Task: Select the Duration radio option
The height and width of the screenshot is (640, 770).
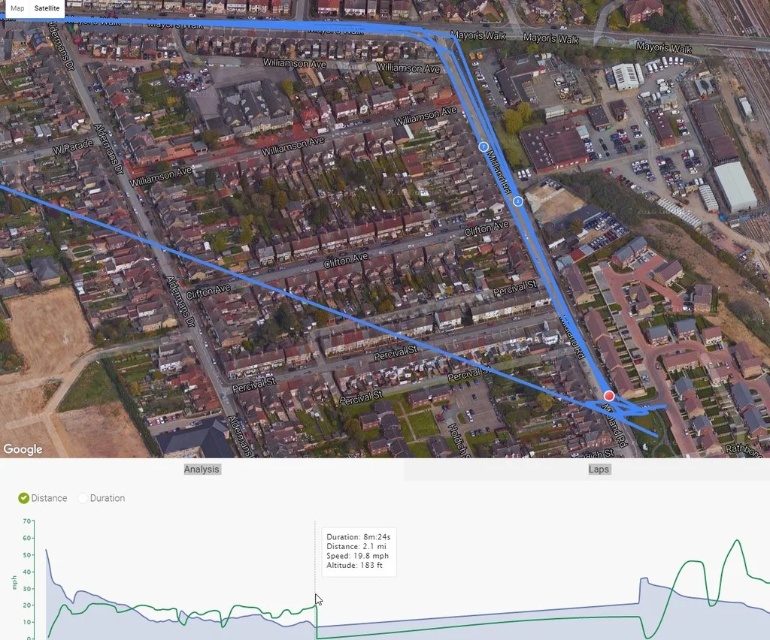Action: (83, 498)
